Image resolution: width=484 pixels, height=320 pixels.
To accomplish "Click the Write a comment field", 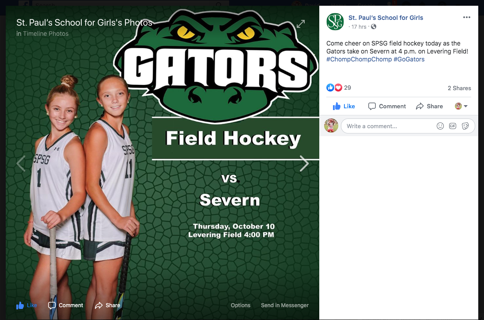I will pos(389,126).
